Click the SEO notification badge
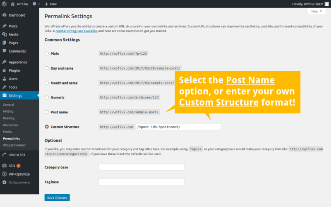Viewport: 331px width, 207px height. click(x=18, y=166)
